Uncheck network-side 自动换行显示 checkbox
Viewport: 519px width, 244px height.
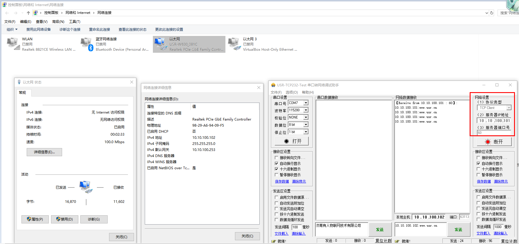click(479, 163)
